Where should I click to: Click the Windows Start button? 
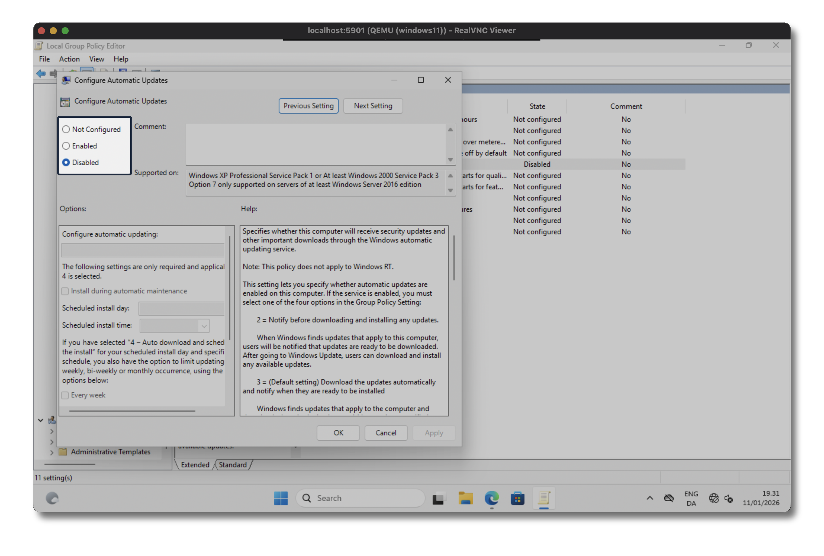click(281, 498)
